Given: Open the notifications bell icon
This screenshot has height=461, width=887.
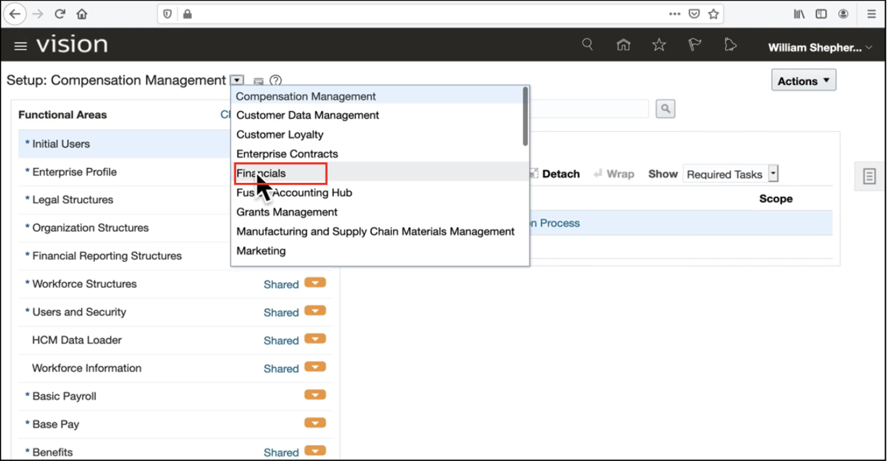Looking at the screenshot, I should pyautogui.click(x=730, y=44).
